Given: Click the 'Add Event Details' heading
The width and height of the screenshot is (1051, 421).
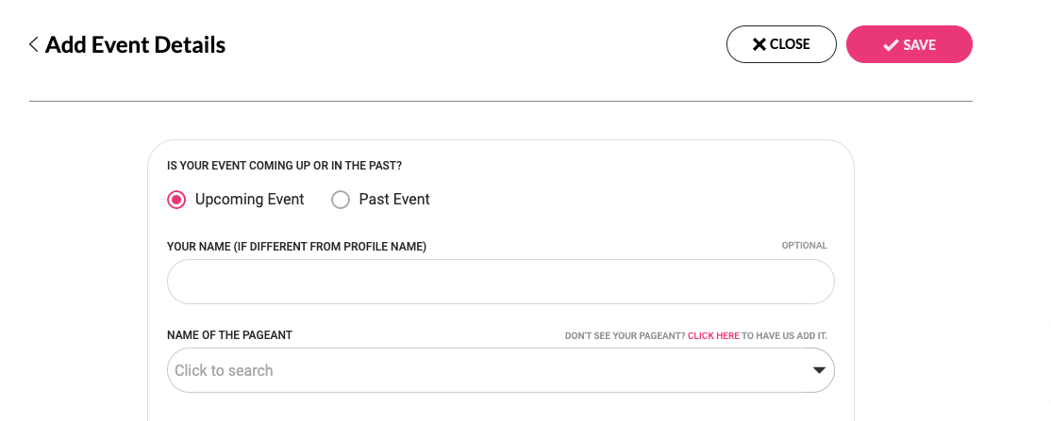Looking at the screenshot, I should (135, 44).
